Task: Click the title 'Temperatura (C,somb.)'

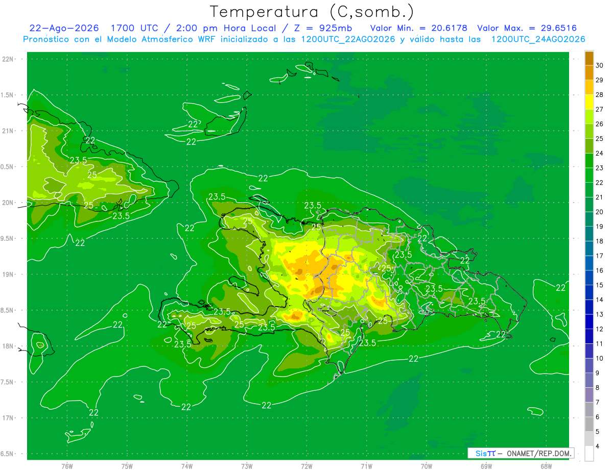Action: pos(312,12)
